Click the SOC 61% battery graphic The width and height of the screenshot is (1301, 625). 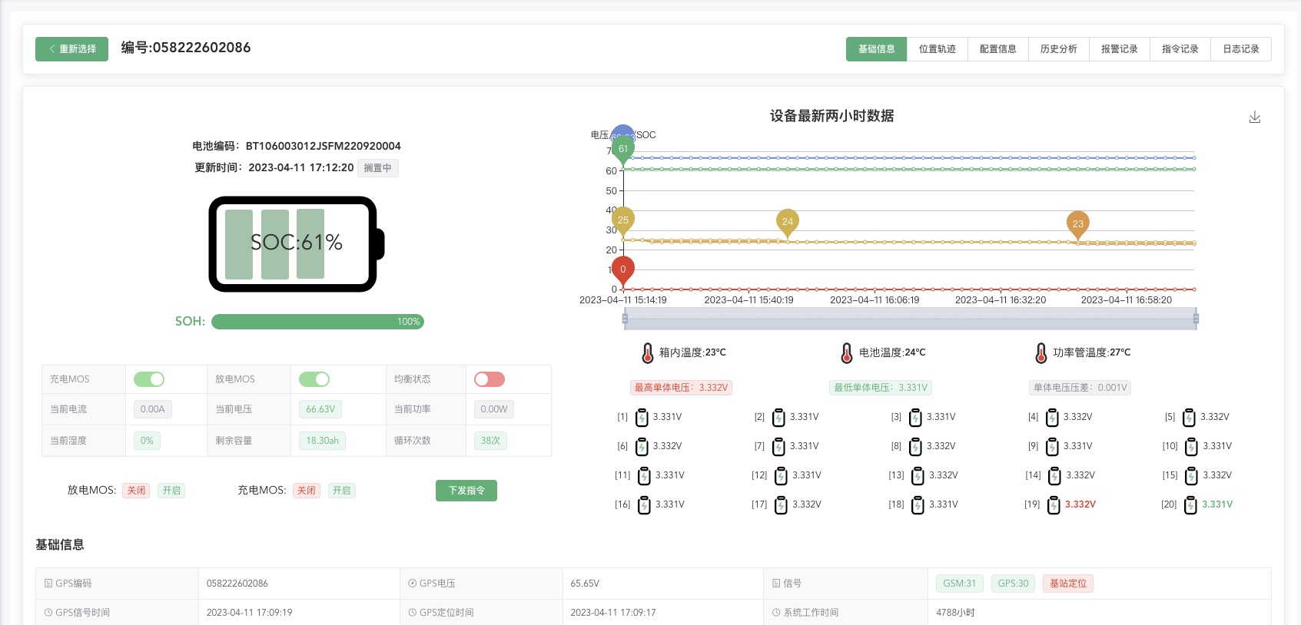(x=297, y=244)
